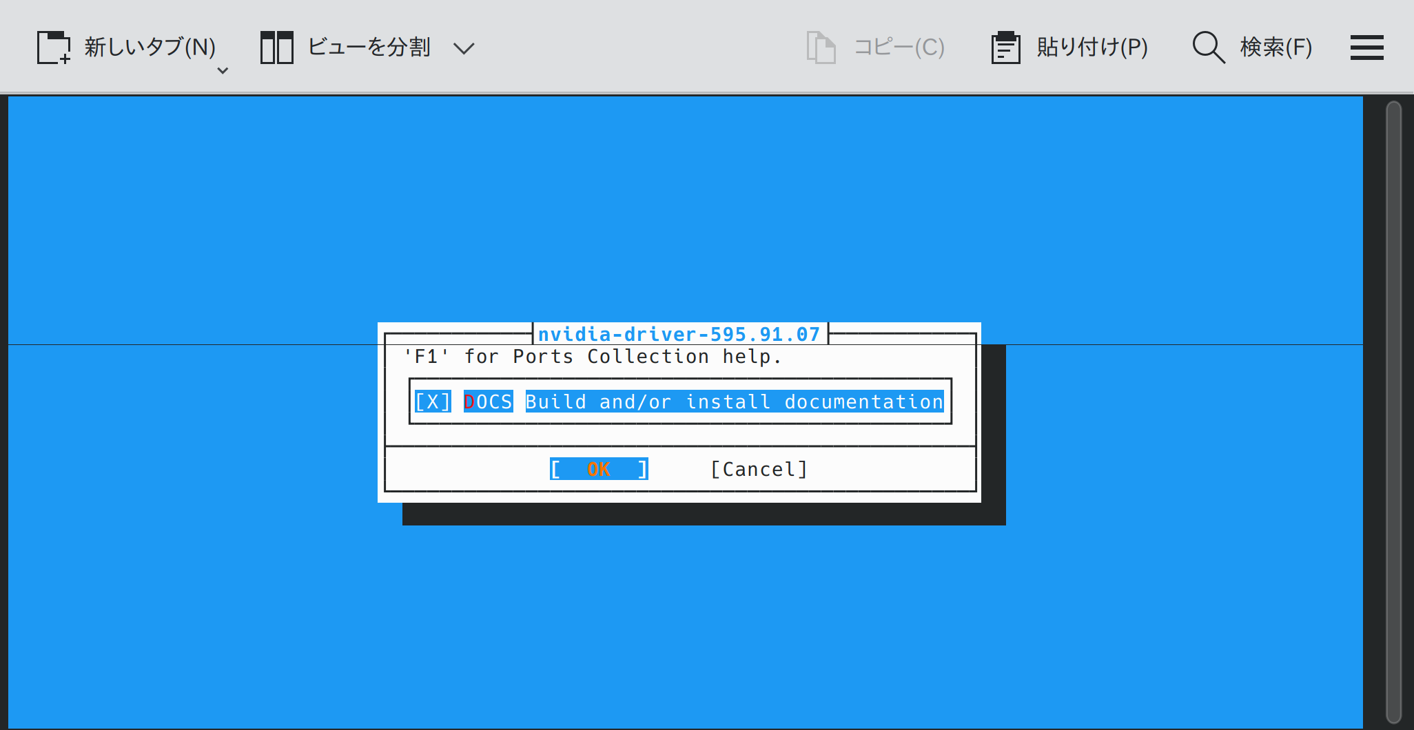The height and width of the screenshot is (730, 1414).
Task: Open the hamburger menu
Action: [1367, 48]
